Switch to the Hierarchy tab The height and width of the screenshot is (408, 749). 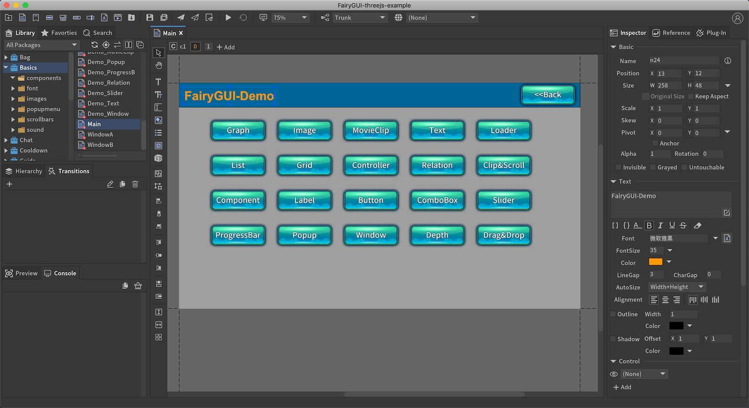tap(24, 171)
